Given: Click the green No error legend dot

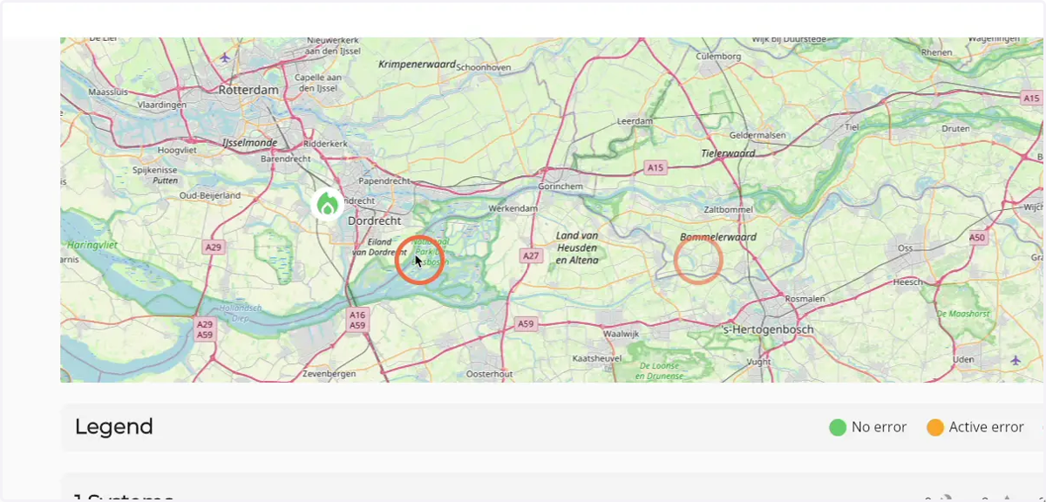Looking at the screenshot, I should click(x=838, y=427).
